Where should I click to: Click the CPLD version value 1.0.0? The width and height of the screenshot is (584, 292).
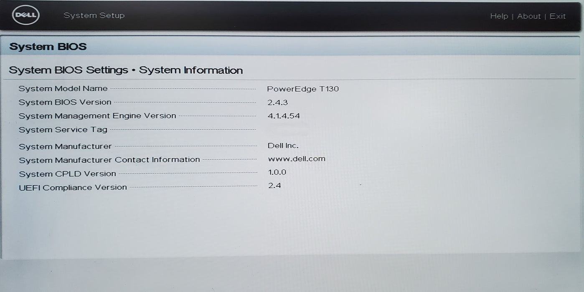point(277,172)
